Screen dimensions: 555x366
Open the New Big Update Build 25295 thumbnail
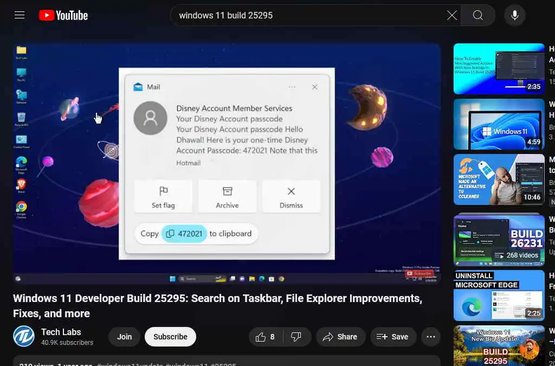pos(499,346)
